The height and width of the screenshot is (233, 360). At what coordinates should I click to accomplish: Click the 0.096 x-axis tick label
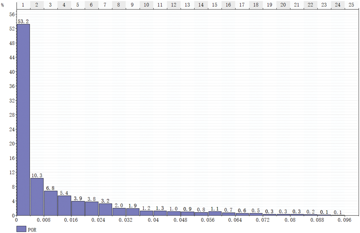tap(345, 220)
